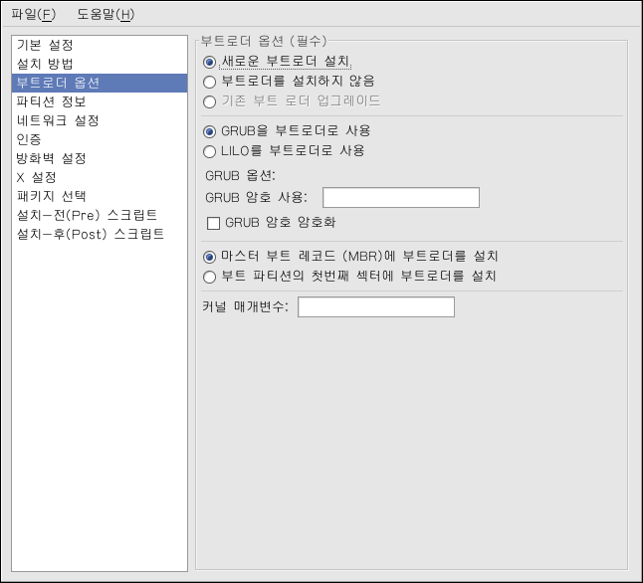Open 방화벽 설정 section
643x583 pixels.
click(51, 158)
